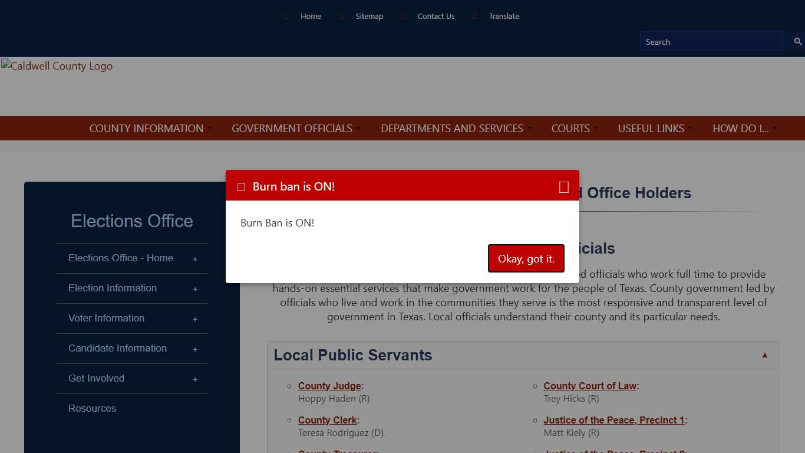Click the Home icon in top navigation
Viewport: 805px width, 453px height.
tap(286, 16)
